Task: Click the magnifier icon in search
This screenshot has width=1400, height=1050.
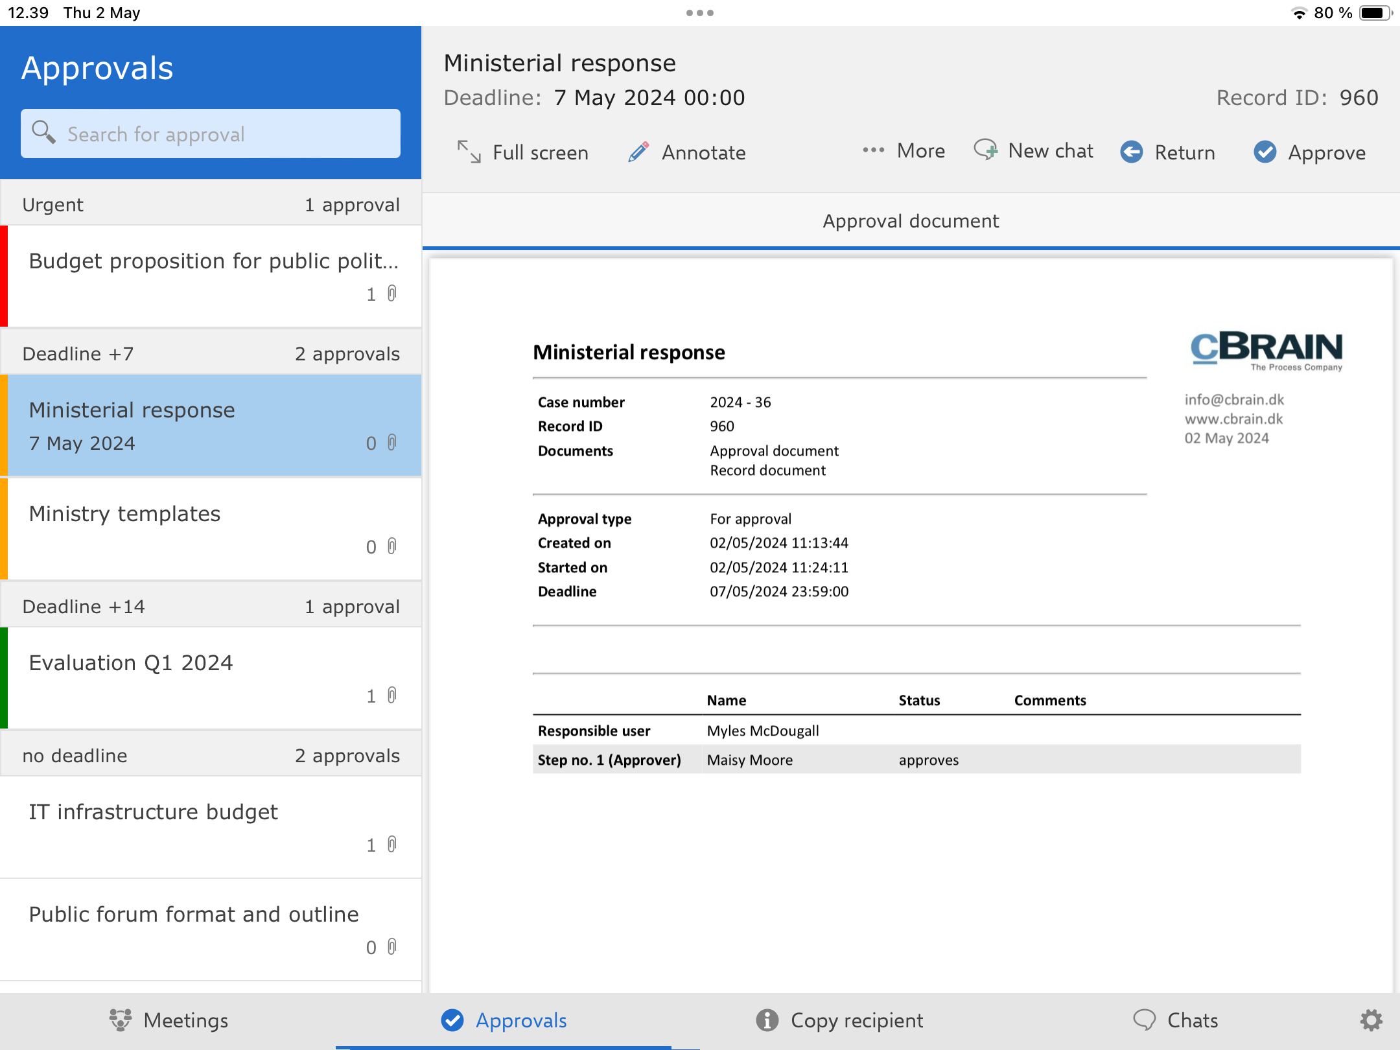Action: pos(43,132)
